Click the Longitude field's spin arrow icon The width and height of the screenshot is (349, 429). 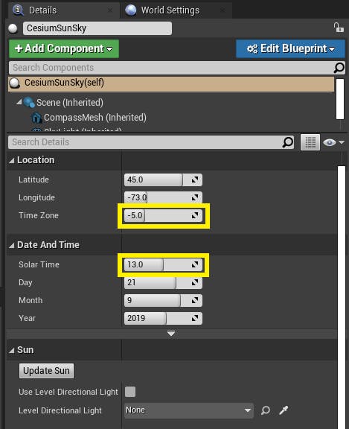click(194, 197)
